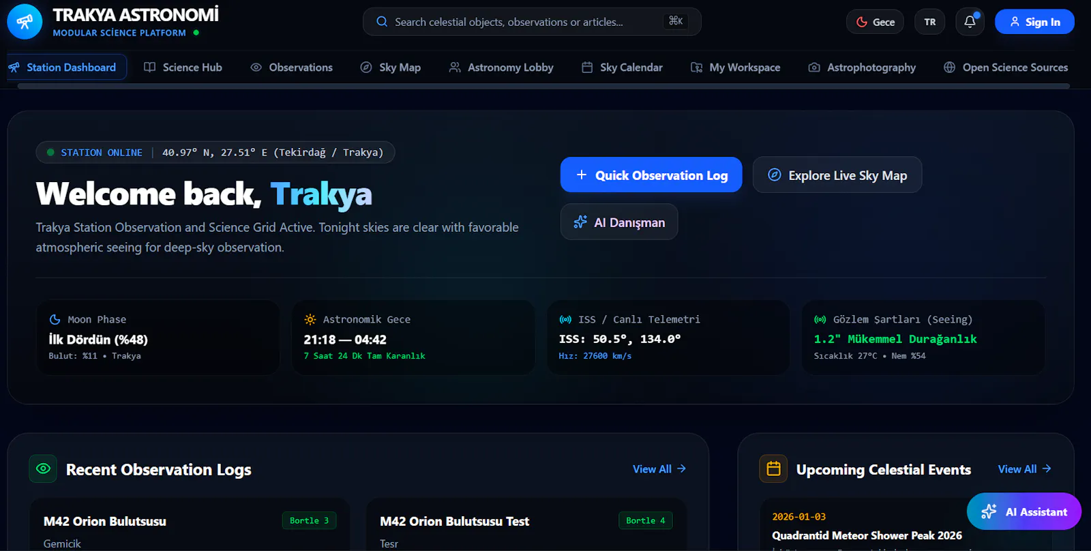Click the ⌘K shortcut badge
The image size is (1091, 551).
676,21
